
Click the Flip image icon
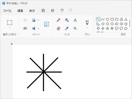tap(34, 28)
